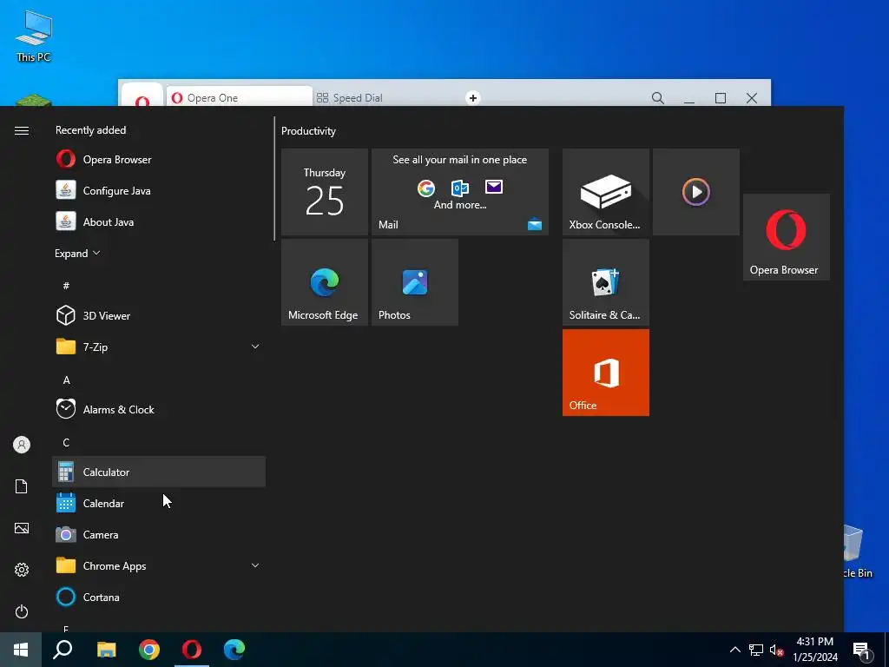Open the Xbox Console Companion tile
889x667 pixels.
point(605,192)
